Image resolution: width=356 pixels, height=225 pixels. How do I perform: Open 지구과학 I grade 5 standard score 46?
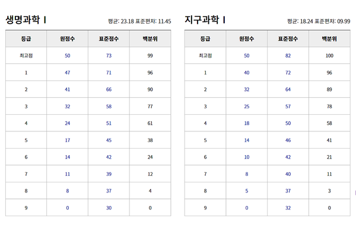click(288, 140)
